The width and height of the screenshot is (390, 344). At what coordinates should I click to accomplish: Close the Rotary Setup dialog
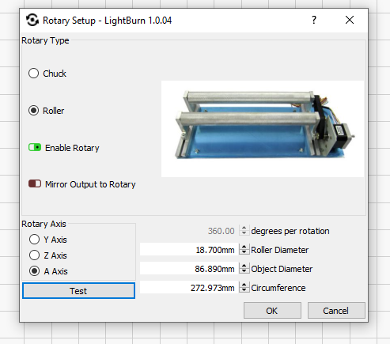click(350, 20)
